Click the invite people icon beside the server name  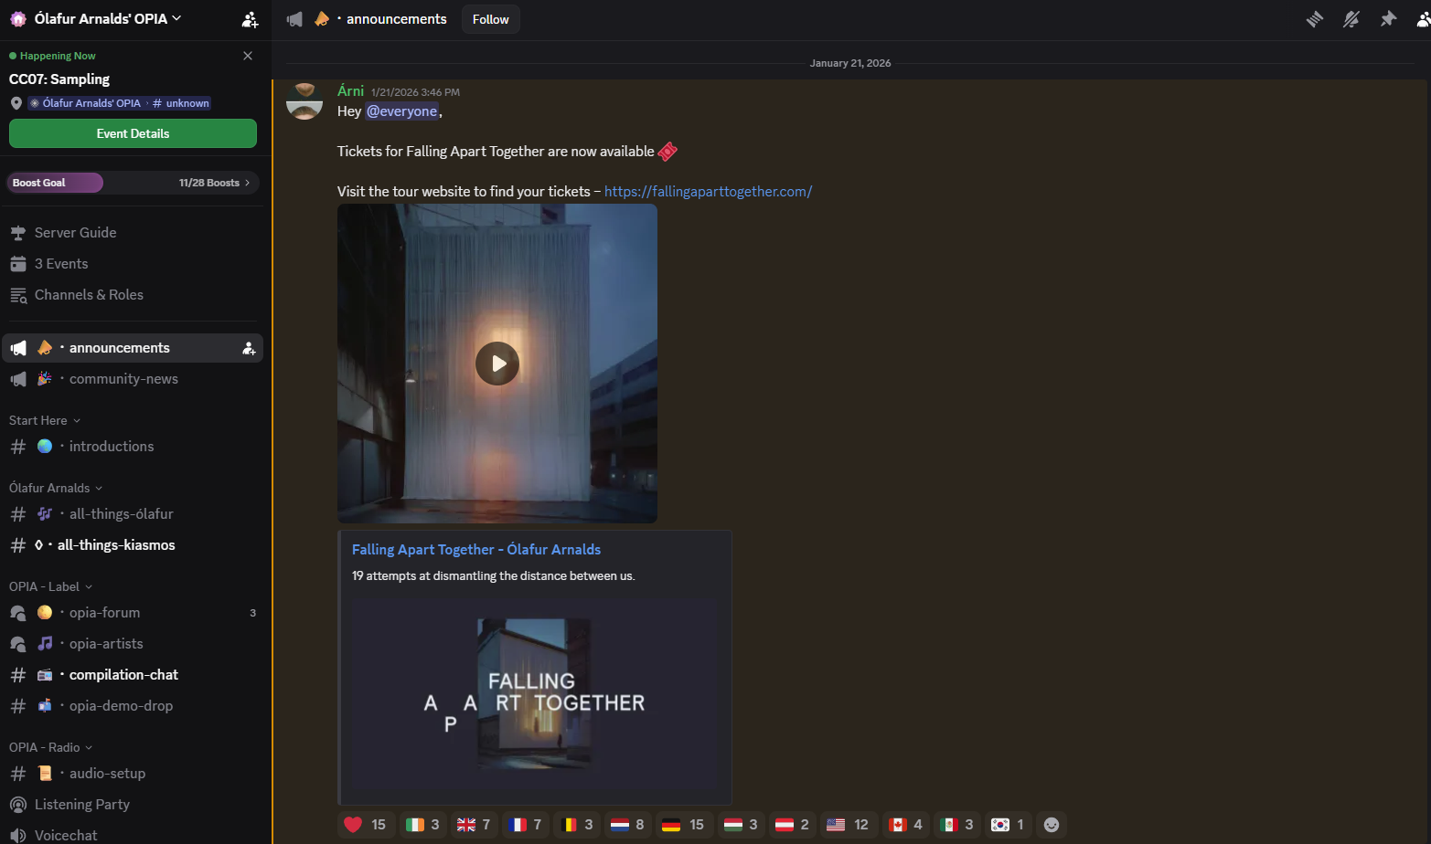(x=250, y=19)
